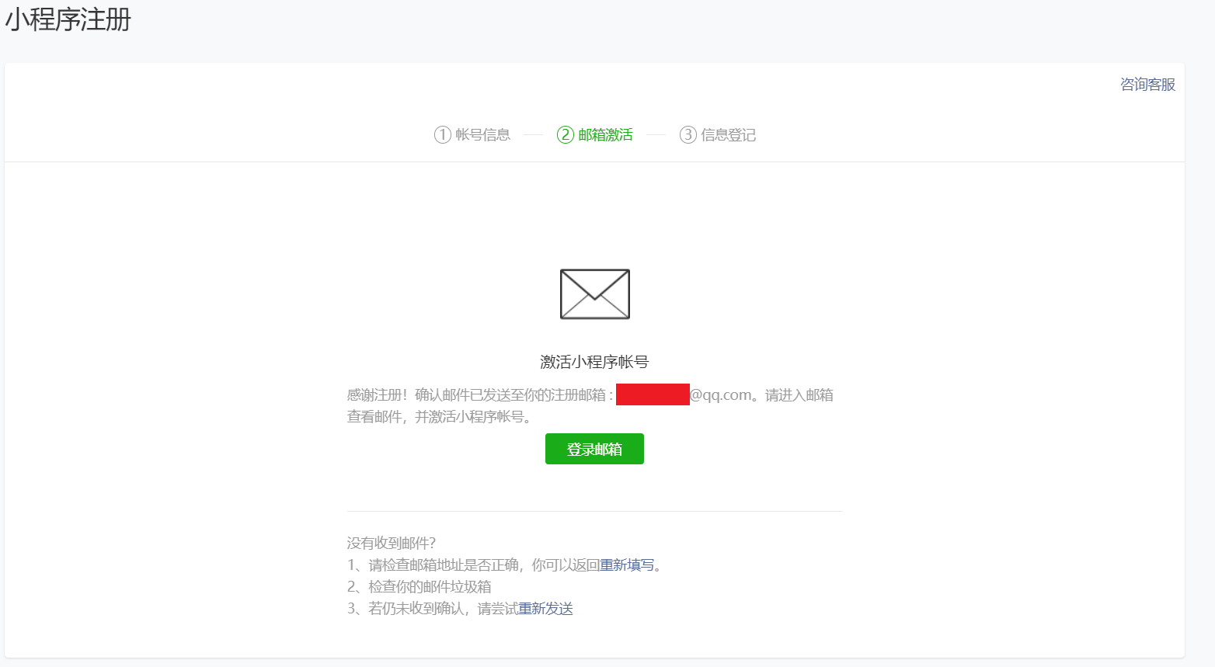Screen dimensions: 1215x667
Task: Select step 2 邮箱激活
Action: pyautogui.click(x=595, y=134)
